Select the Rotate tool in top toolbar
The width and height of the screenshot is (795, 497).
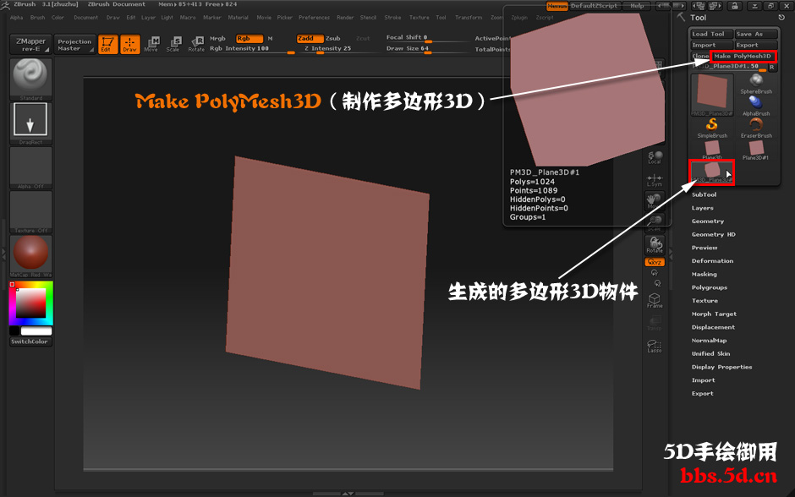pyautogui.click(x=196, y=44)
